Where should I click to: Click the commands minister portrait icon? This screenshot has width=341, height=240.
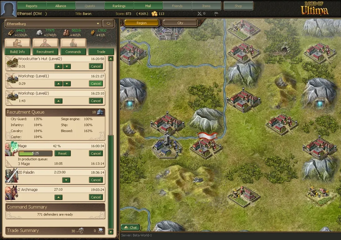73,43
